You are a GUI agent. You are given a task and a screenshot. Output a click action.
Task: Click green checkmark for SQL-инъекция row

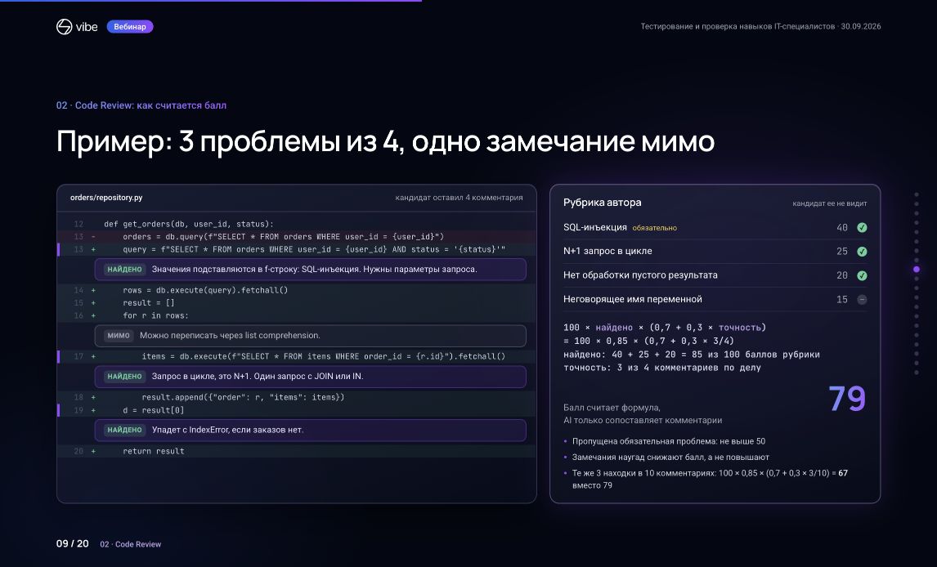coord(862,227)
